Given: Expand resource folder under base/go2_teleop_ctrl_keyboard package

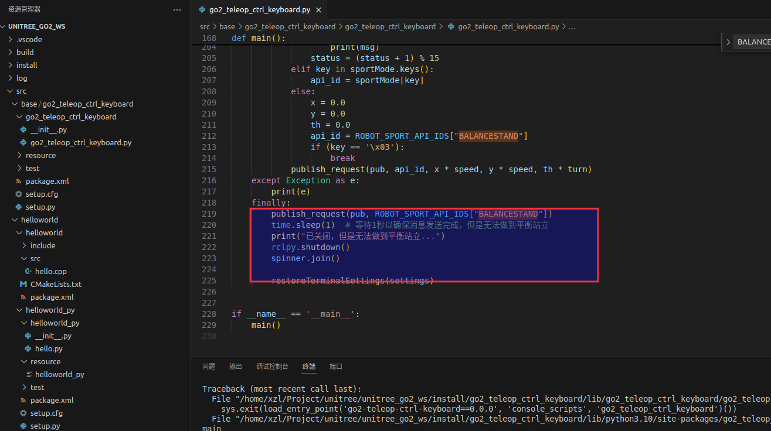Looking at the screenshot, I should click(19, 155).
